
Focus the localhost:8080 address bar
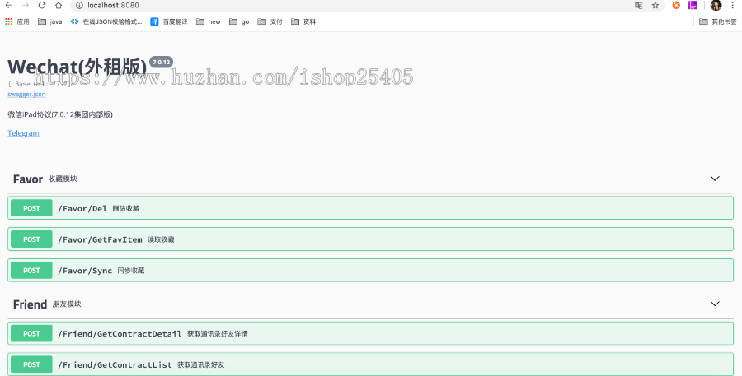coord(350,6)
